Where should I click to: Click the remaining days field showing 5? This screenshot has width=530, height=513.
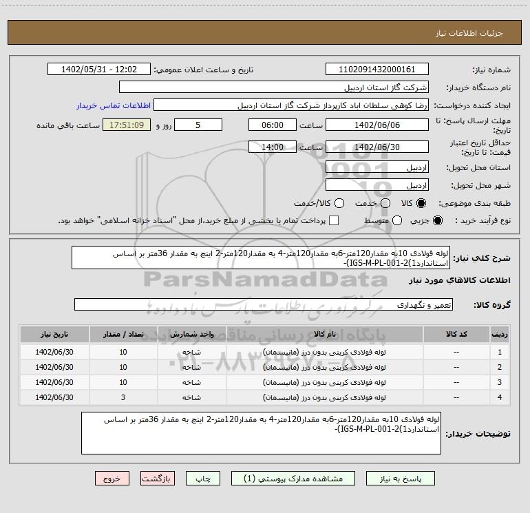pos(198,125)
